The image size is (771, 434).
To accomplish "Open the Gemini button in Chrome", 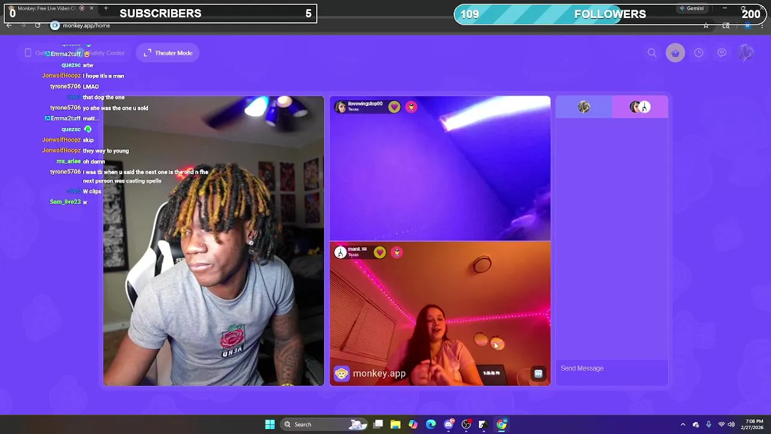I will pyautogui.click(x=691, y=8).
